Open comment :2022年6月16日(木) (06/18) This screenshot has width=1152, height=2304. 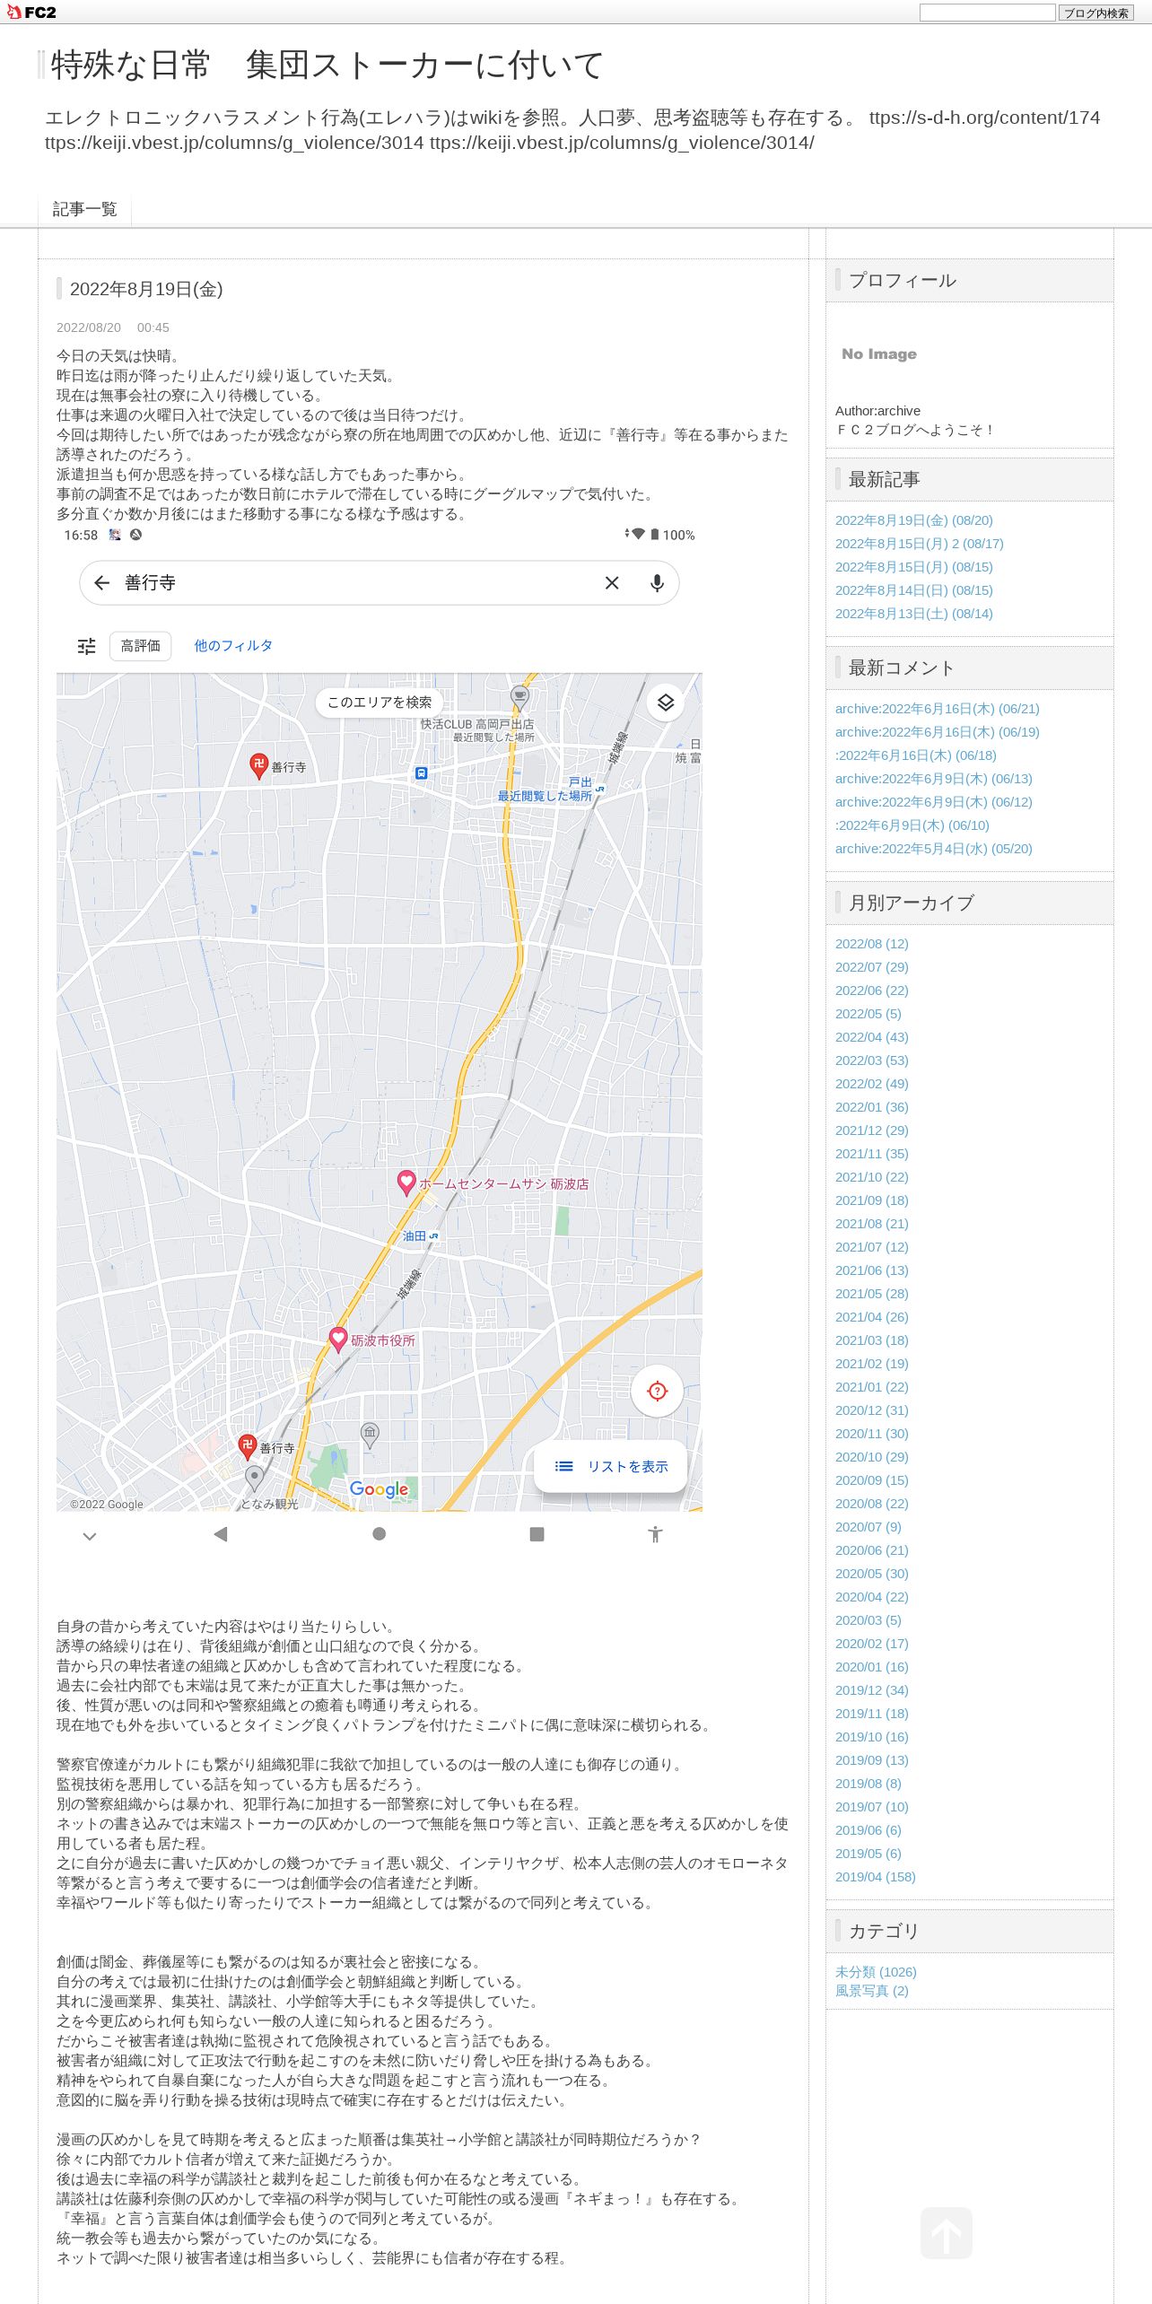click(x=916, y=755)
